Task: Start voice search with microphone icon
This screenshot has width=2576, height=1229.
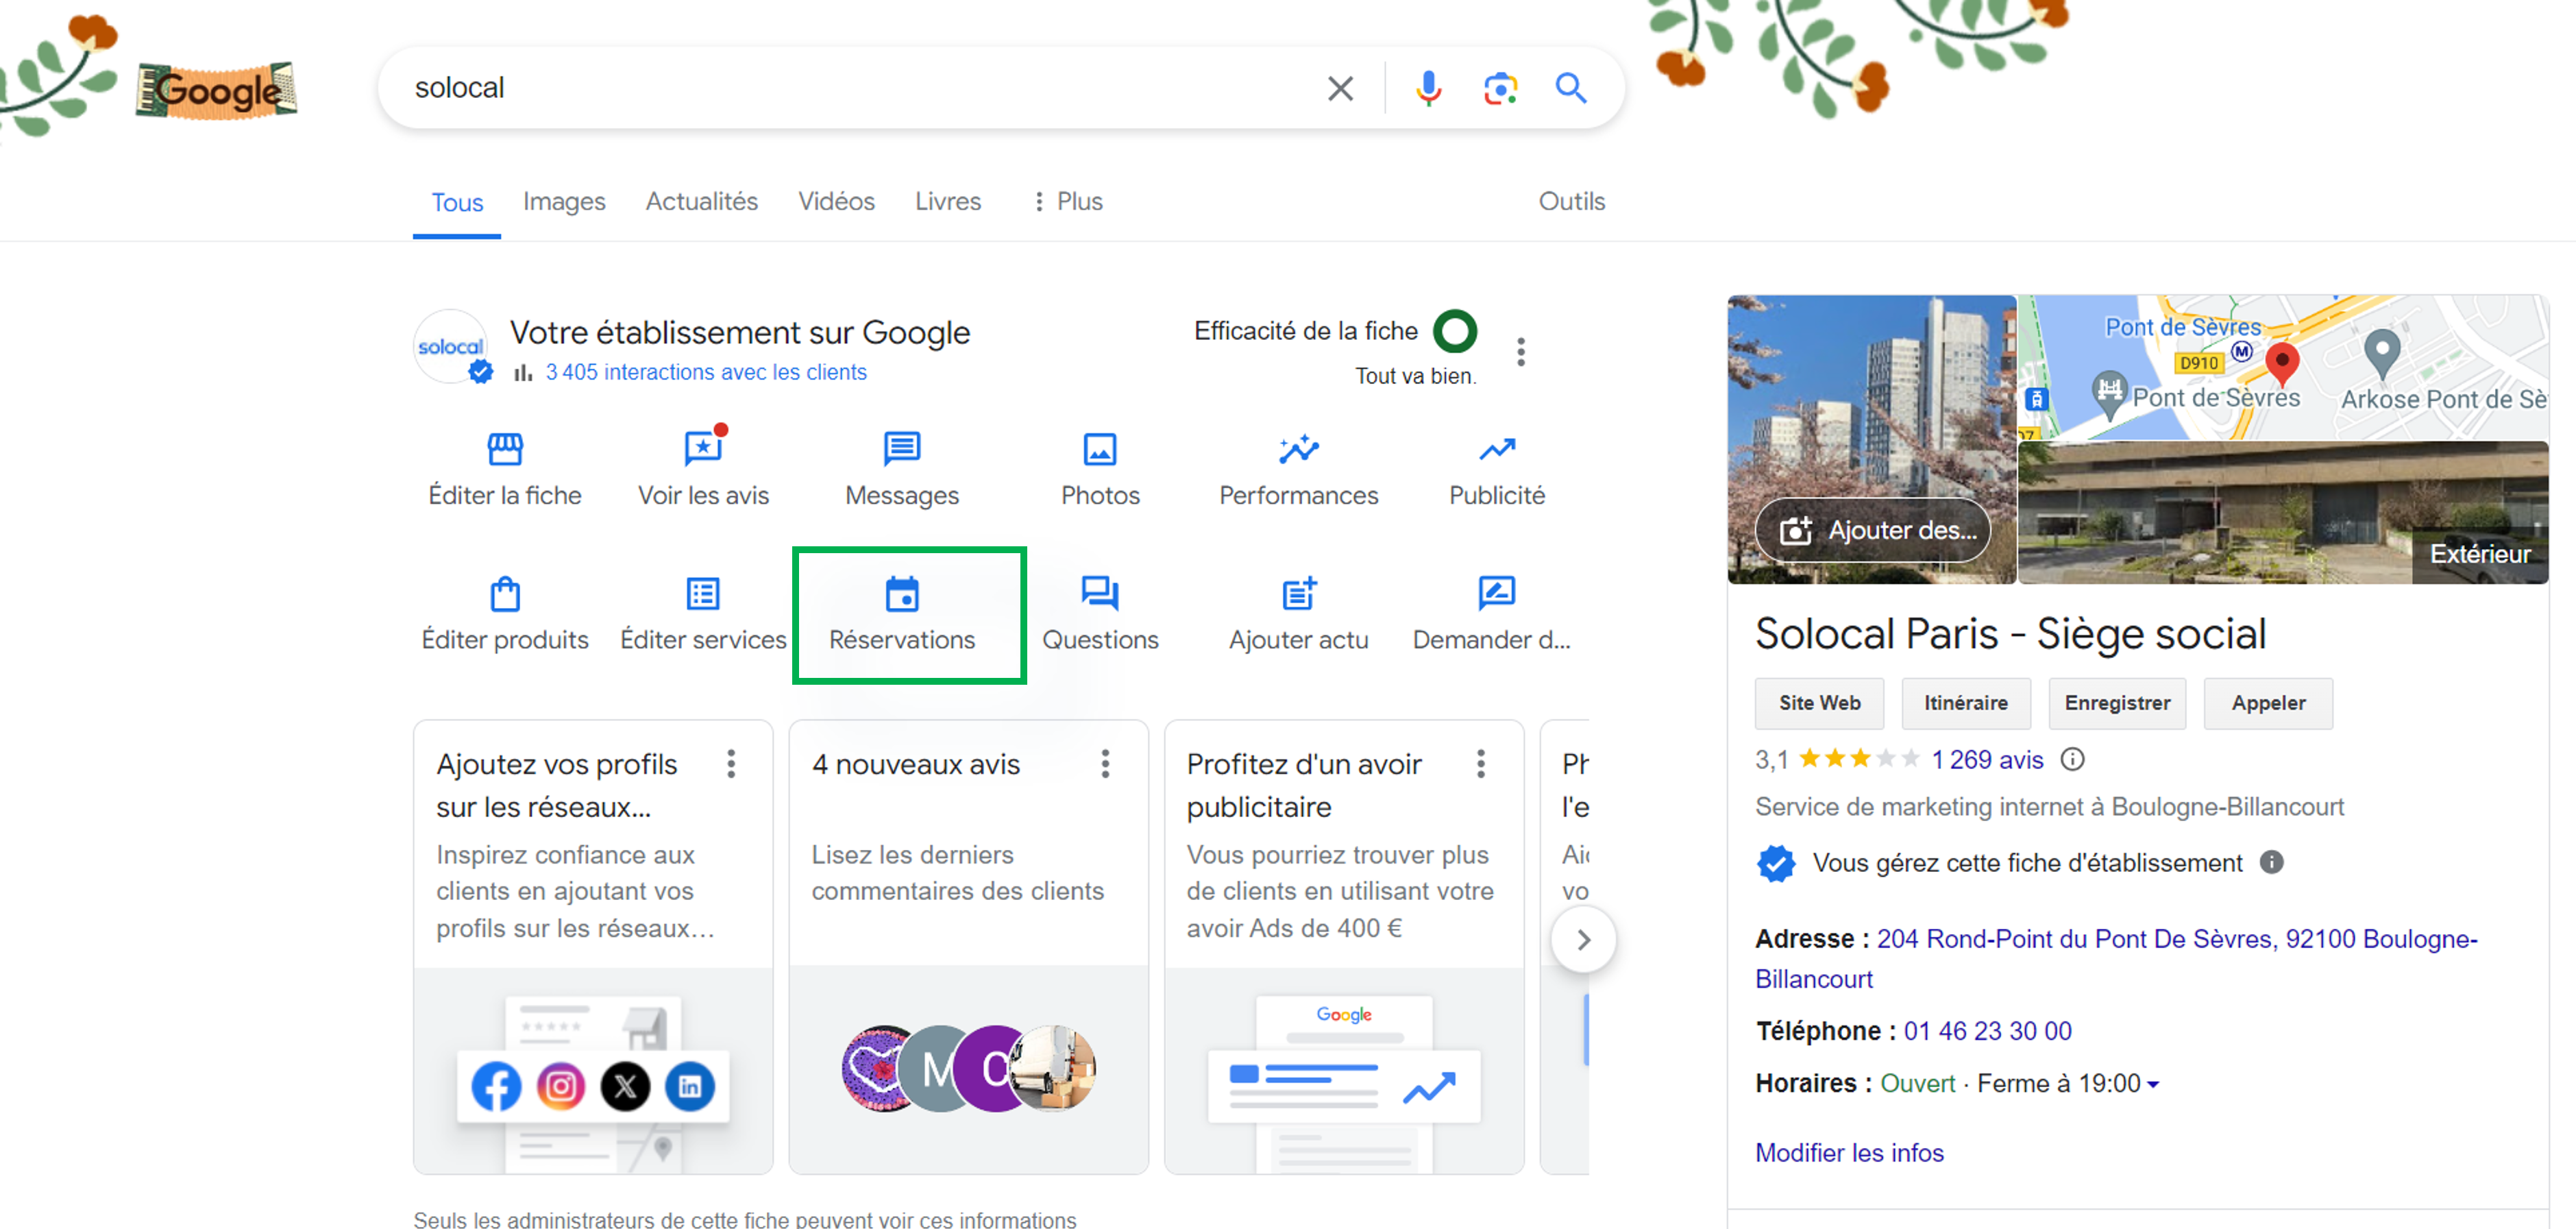Action: tap(1428, 88)
